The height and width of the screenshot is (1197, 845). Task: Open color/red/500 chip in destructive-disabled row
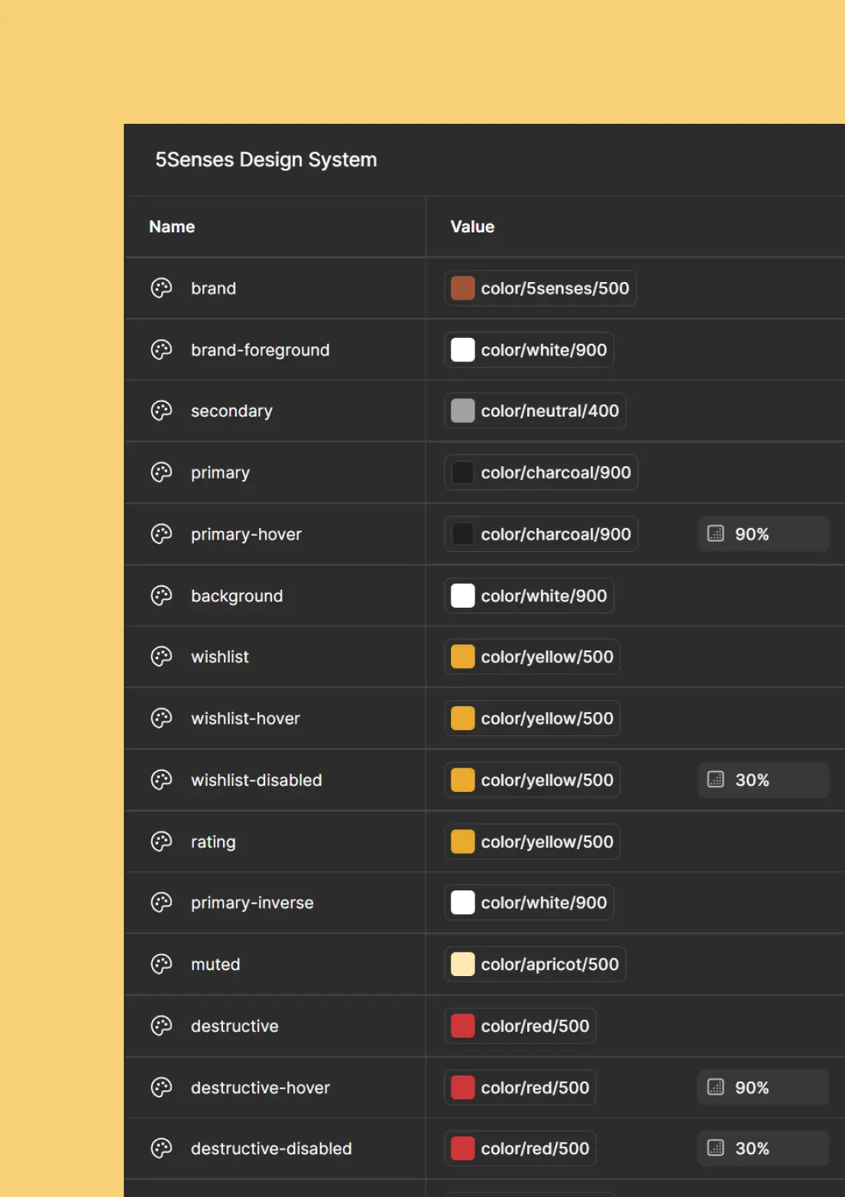click(520, 1148)
